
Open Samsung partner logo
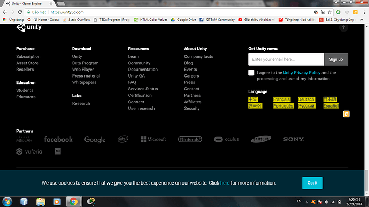[x=261, y=139]
